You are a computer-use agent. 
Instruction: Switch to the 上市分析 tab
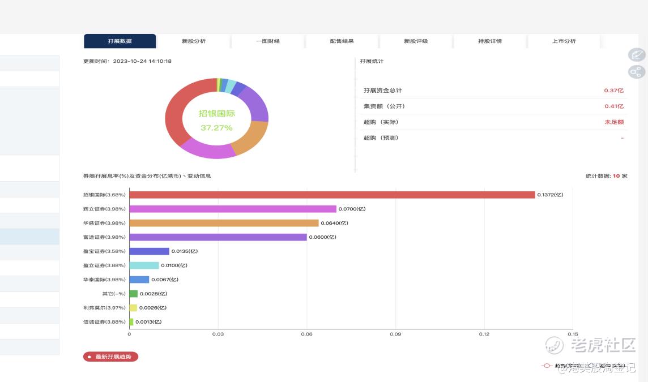564,41
